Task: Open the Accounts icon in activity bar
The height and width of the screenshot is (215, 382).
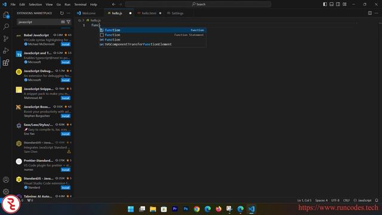Action: [x=6, y=180]
